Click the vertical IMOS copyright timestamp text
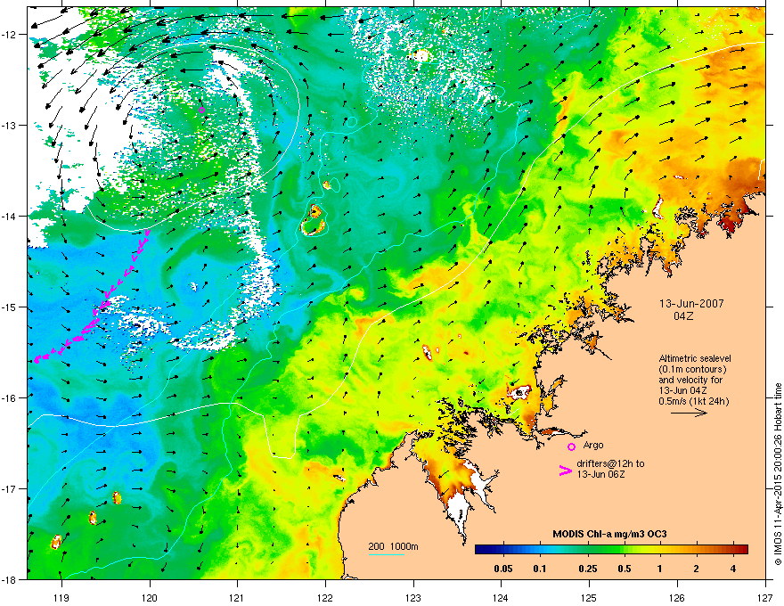The image size is (784, 606). (x=778, y=474)
